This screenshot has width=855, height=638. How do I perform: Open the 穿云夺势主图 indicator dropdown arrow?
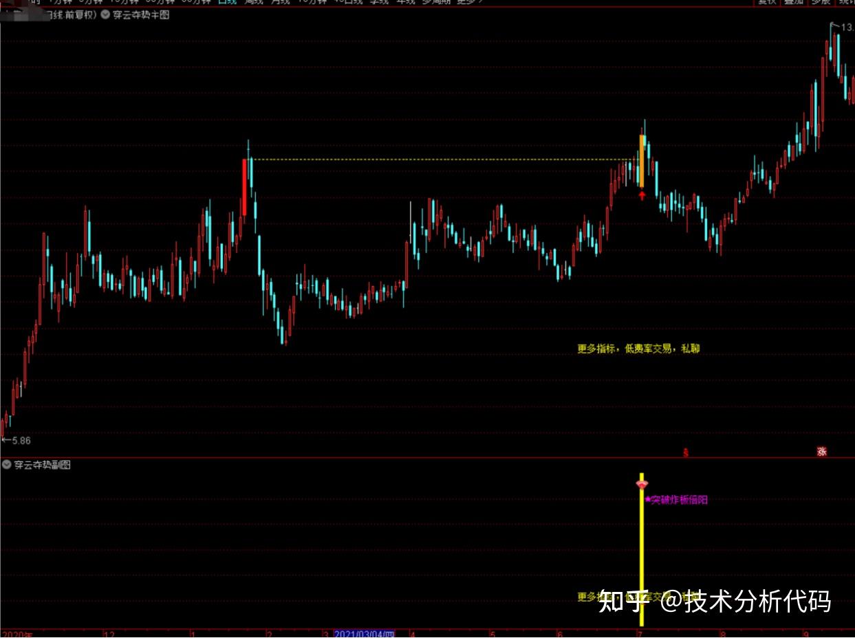(105, 14)
